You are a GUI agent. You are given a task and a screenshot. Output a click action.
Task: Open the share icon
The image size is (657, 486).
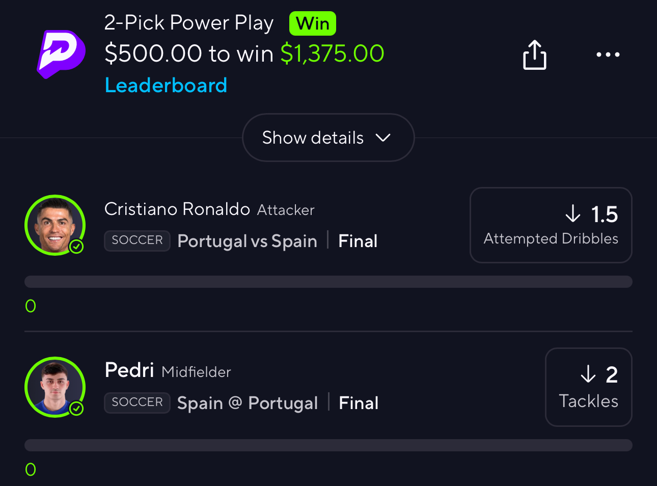coord(534,55)
